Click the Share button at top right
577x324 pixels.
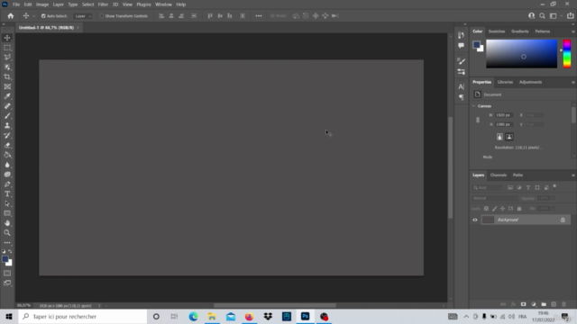click(x=571, y=16)
